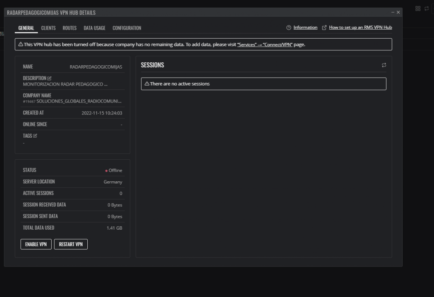Open the Configuration tab
434x297 pixels.
click(127, 28)
